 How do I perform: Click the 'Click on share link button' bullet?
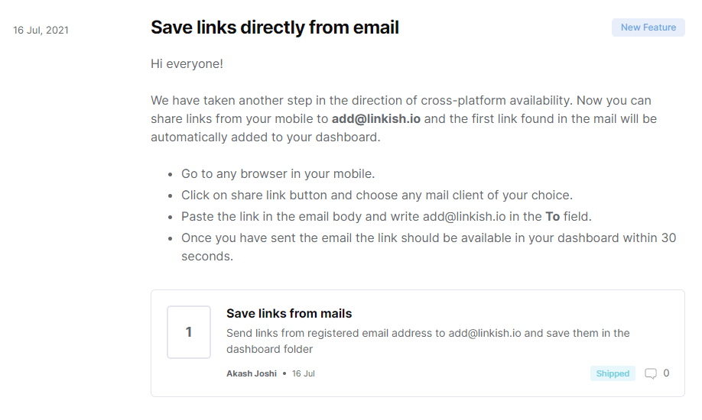(x=376, y=195)
